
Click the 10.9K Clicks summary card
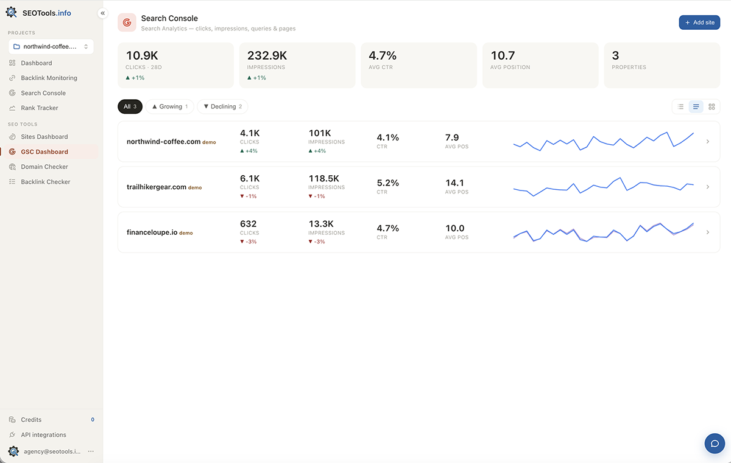pos(176,65)
